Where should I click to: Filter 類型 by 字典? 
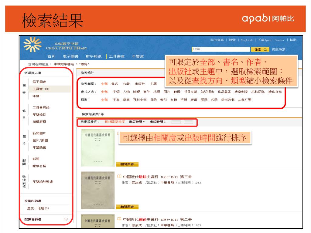[116, 100]
